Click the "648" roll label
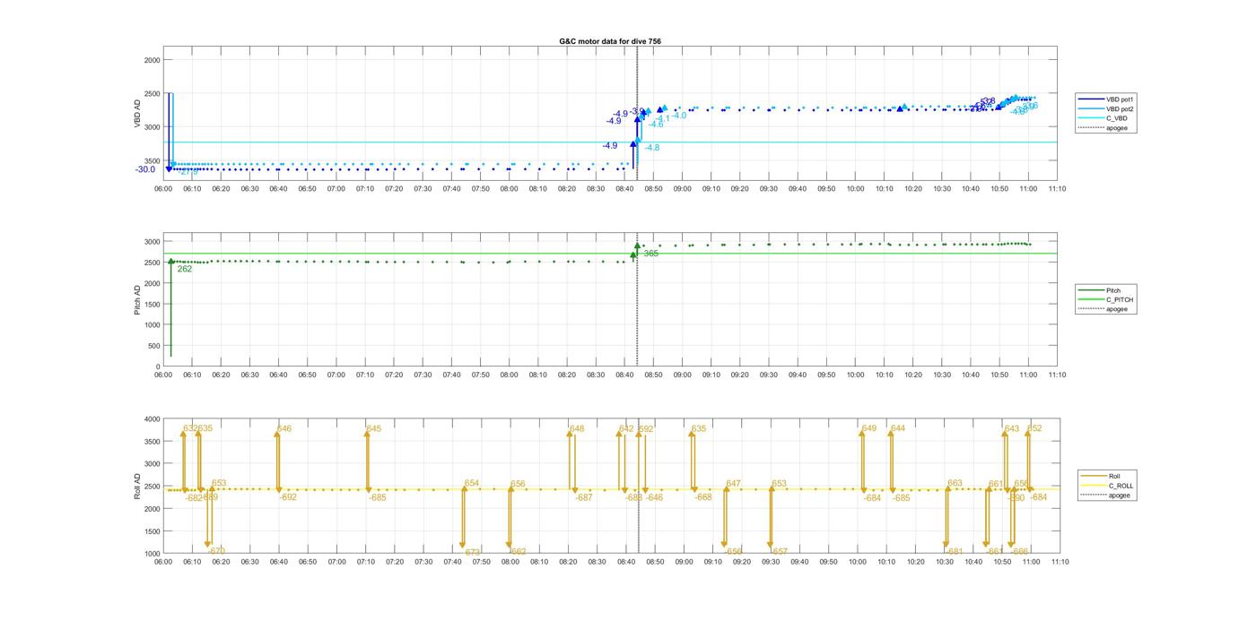The width and height of the screenshot is (1256, 621). [x=577, y=428]
